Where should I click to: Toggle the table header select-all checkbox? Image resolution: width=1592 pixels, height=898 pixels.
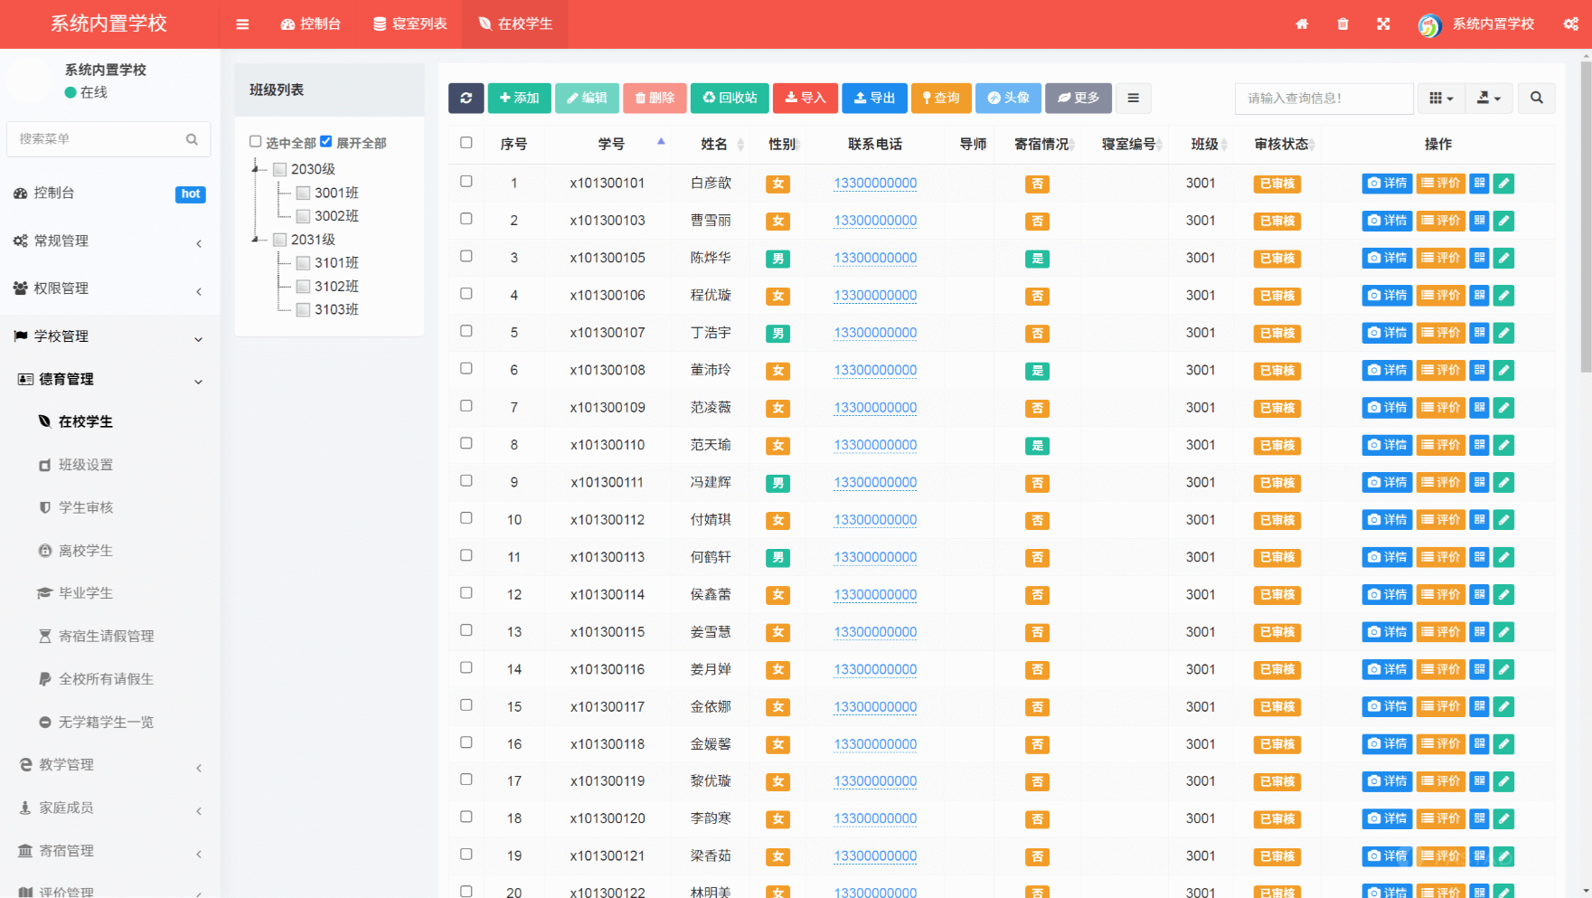tap(466, 143)
